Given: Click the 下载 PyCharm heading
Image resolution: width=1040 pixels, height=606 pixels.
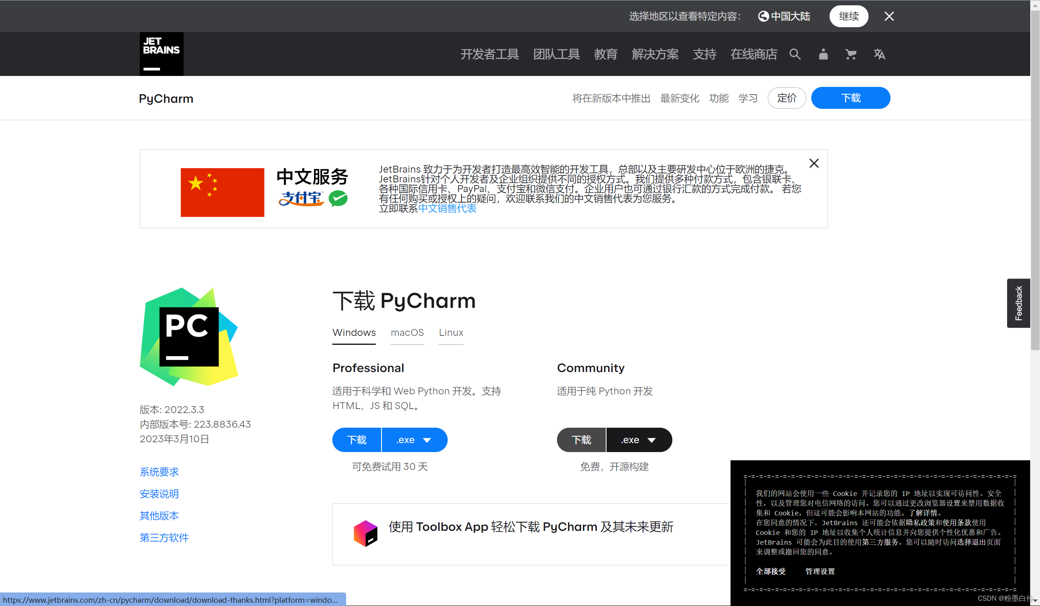Looking at the screenshot, I should pos(404,300).
